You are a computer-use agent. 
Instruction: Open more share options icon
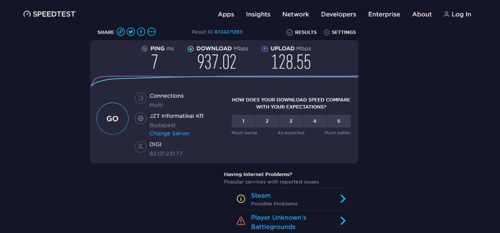click(x=151, y=32)
